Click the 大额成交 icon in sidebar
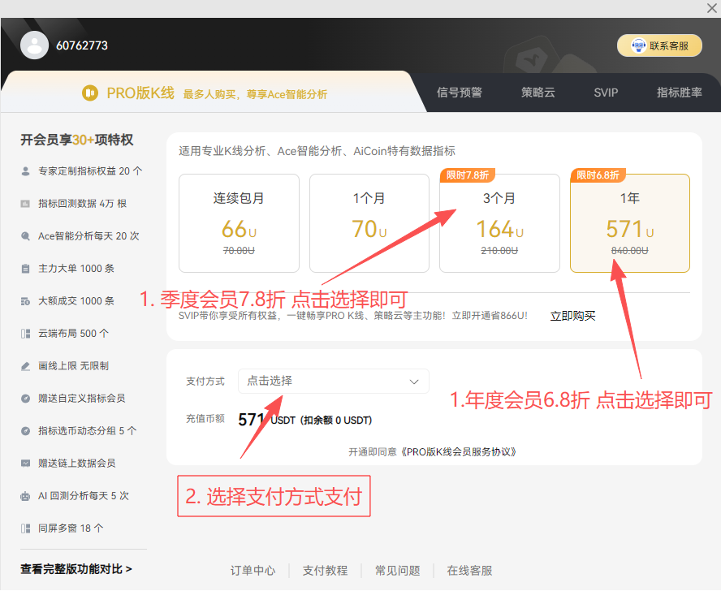721x591 pixels. [x=27, y=300]
